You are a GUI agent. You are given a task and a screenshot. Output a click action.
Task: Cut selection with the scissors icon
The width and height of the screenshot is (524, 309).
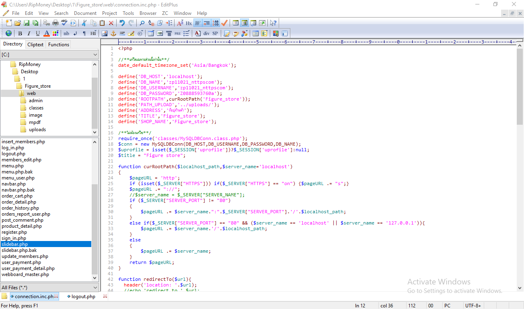(84, 23)
